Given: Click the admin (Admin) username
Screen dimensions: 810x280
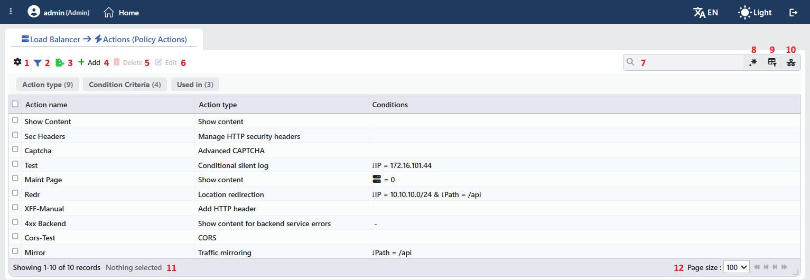Looking at the screenshot, I should 67,13.
